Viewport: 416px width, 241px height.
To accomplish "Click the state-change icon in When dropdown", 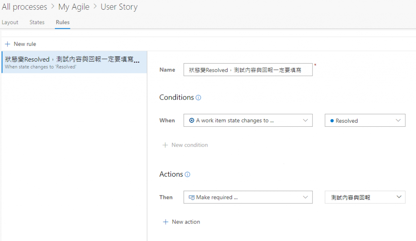I will tap(192, 120).
